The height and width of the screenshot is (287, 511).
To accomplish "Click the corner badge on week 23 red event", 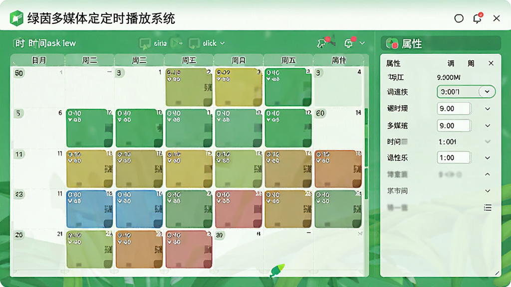I will pyautogui.click(x=257, y=223).
